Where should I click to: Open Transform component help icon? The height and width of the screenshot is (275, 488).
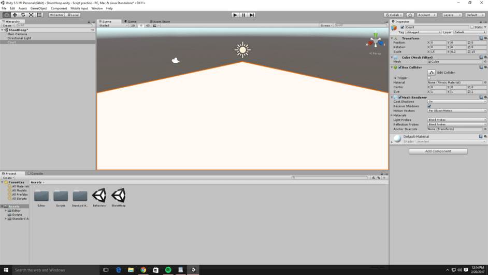click(x=481, y=38)
